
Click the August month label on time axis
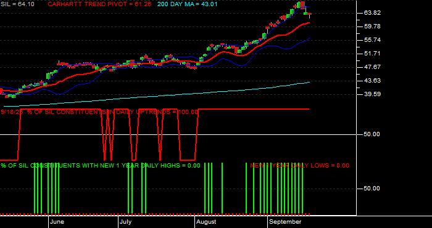pyautogui.click(x=206, y=222)
